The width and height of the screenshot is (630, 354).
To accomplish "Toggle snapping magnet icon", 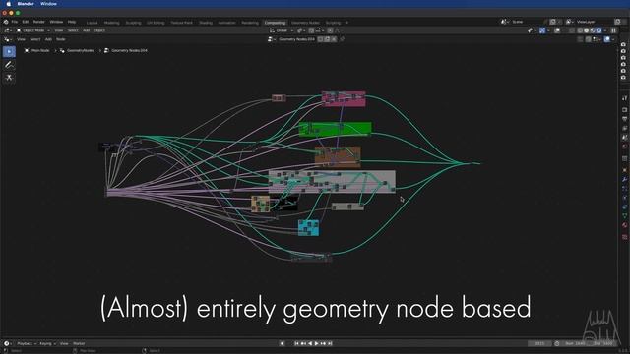I will [x=311, y=30].
